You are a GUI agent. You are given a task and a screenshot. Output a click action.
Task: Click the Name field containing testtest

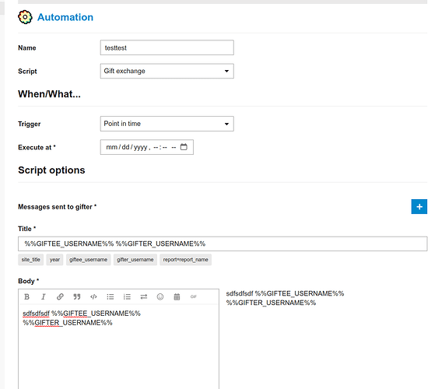pyautogui.click(x=167, y=47)
